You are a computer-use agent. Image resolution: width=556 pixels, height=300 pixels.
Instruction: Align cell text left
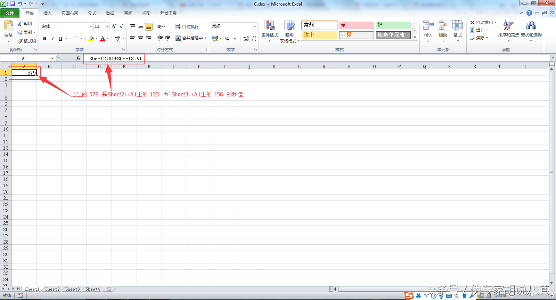[133, 38]
